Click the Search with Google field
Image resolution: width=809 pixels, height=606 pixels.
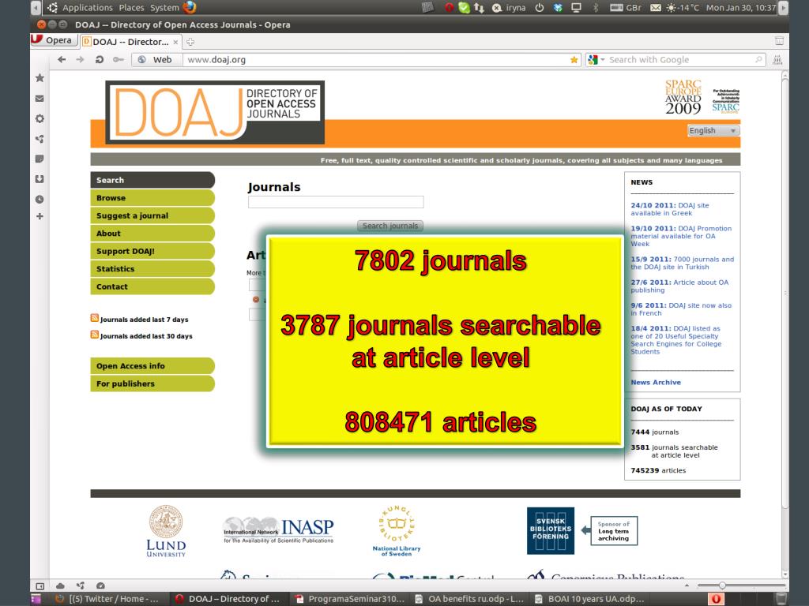(x=680, y=60)
